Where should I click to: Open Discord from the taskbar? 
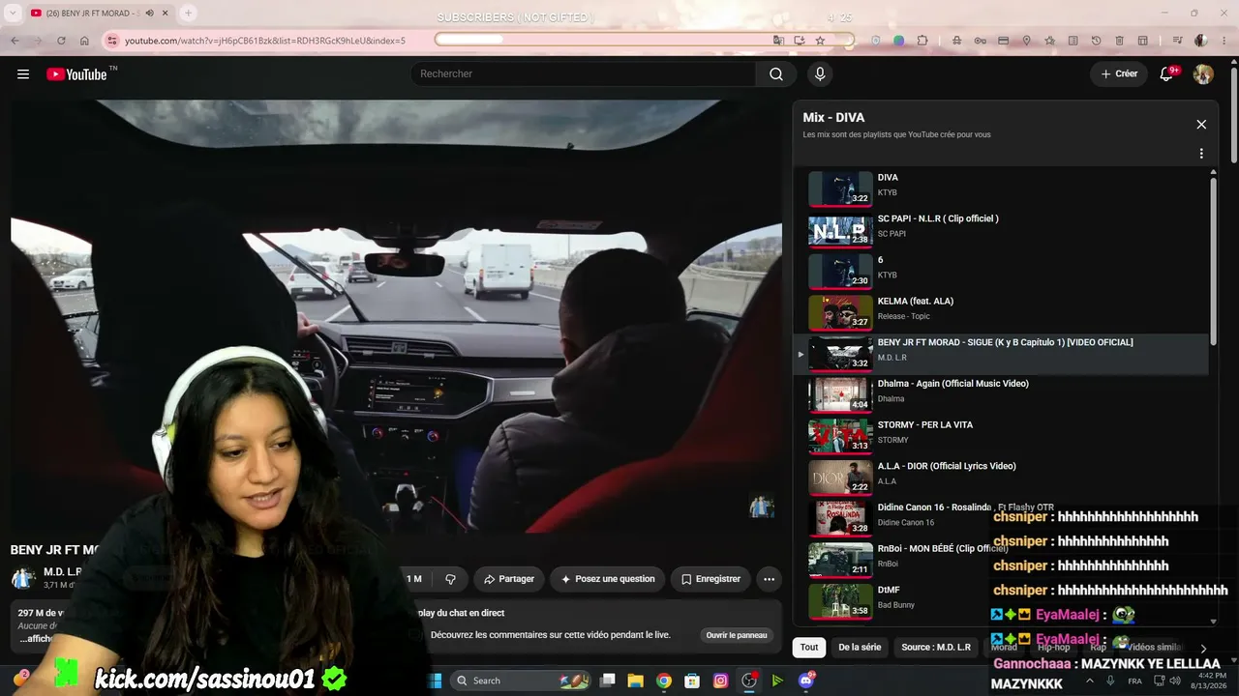click(806, 681)
